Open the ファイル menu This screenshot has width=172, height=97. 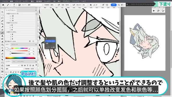(x=5, y=1)
